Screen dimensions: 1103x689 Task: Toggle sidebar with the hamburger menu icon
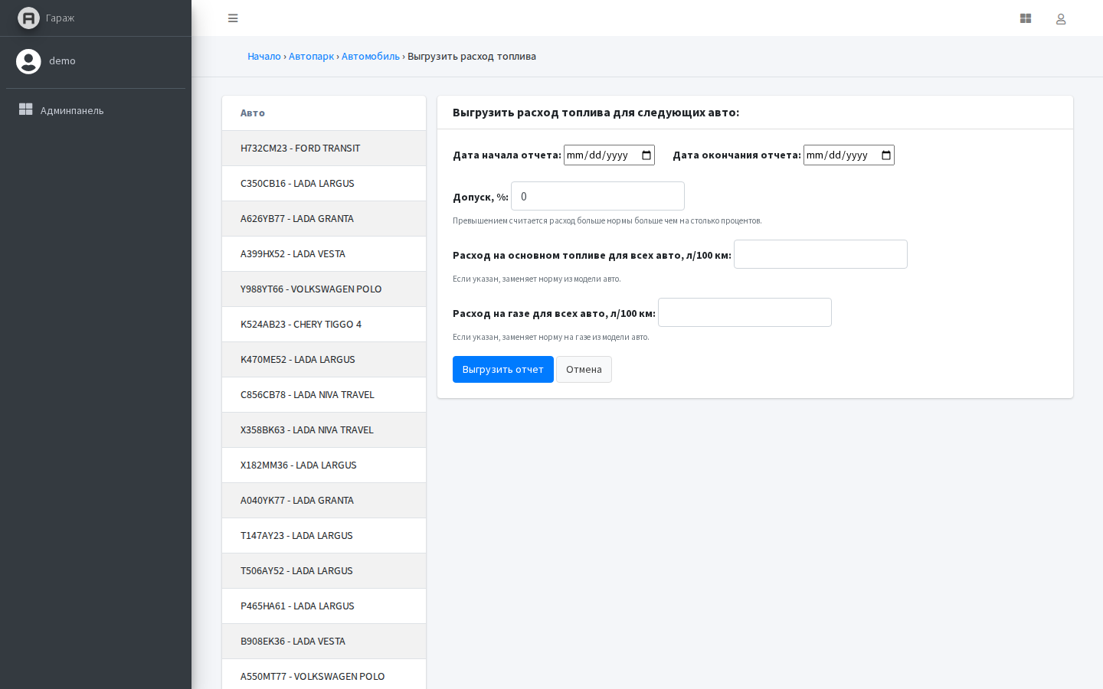(233, 18)
